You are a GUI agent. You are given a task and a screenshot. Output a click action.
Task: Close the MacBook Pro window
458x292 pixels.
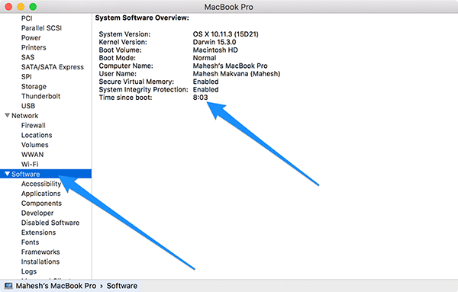8,6
